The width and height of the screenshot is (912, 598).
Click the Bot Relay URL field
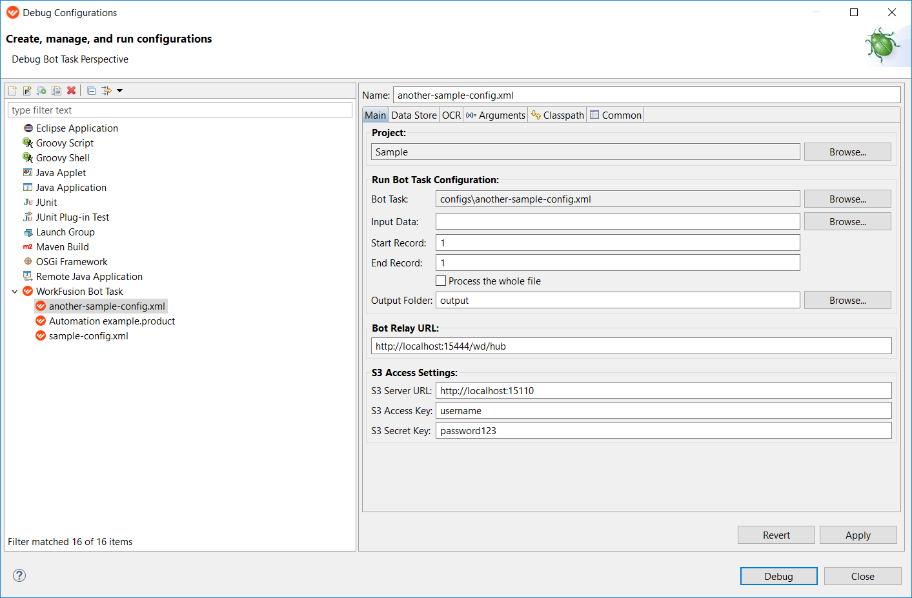[x=631, y=346]
